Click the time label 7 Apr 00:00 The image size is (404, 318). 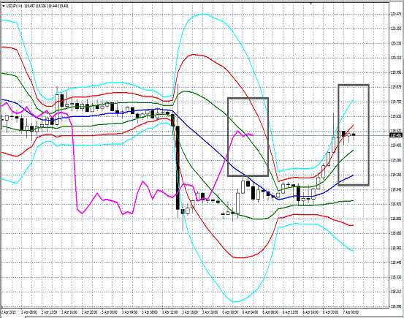[351, 312]
